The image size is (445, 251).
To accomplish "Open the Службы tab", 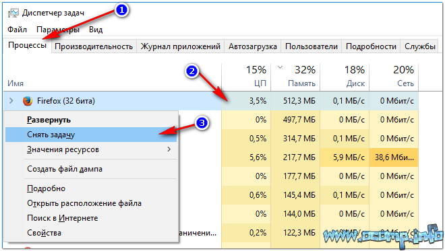I will [420, 46].
